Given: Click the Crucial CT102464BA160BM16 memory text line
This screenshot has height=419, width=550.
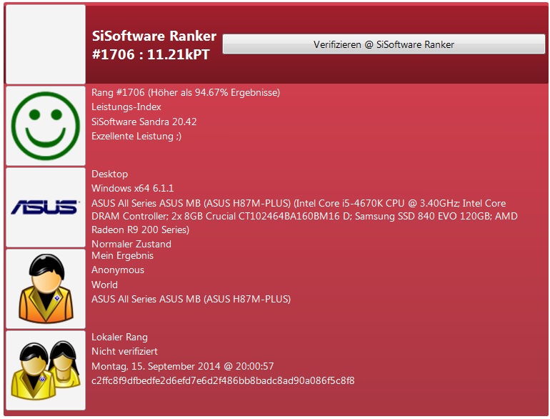Looking at the screenshot, I should pyautogui.click(x=304, y=217).
